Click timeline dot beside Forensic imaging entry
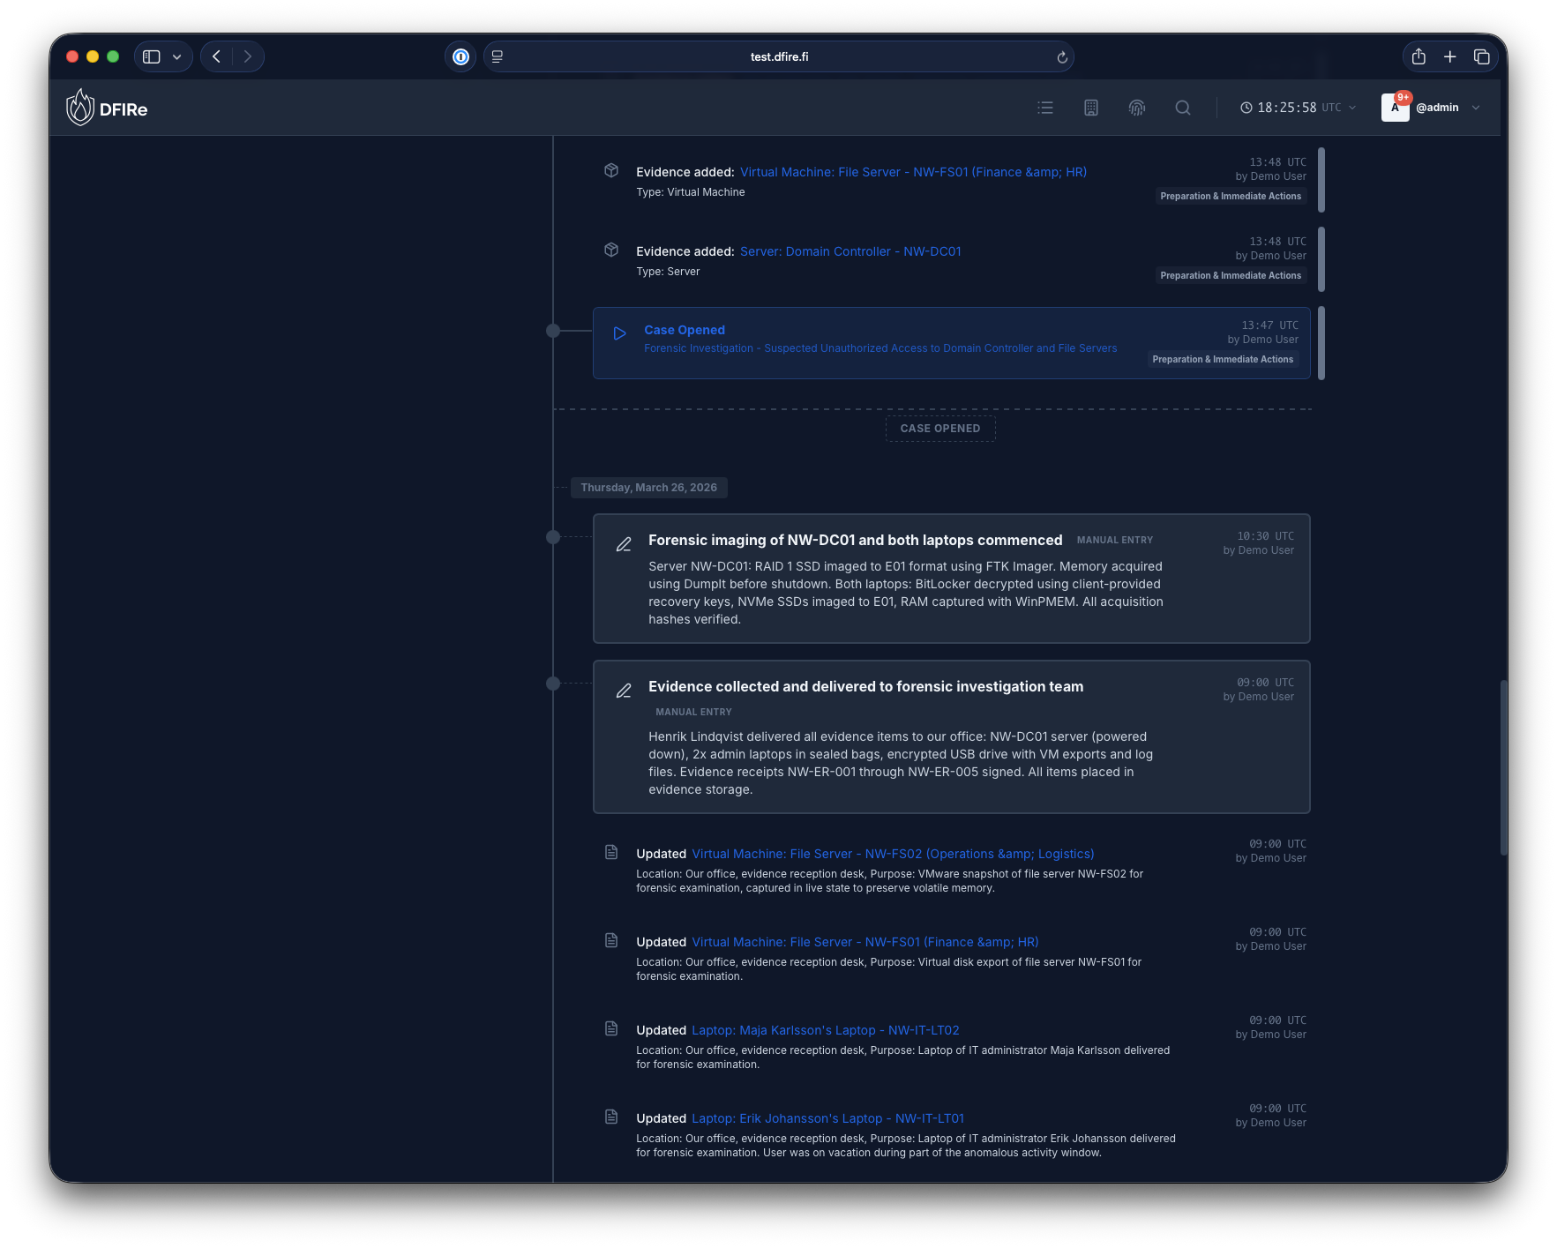This screenshot has width=1557, height=1248. point(553,537)
